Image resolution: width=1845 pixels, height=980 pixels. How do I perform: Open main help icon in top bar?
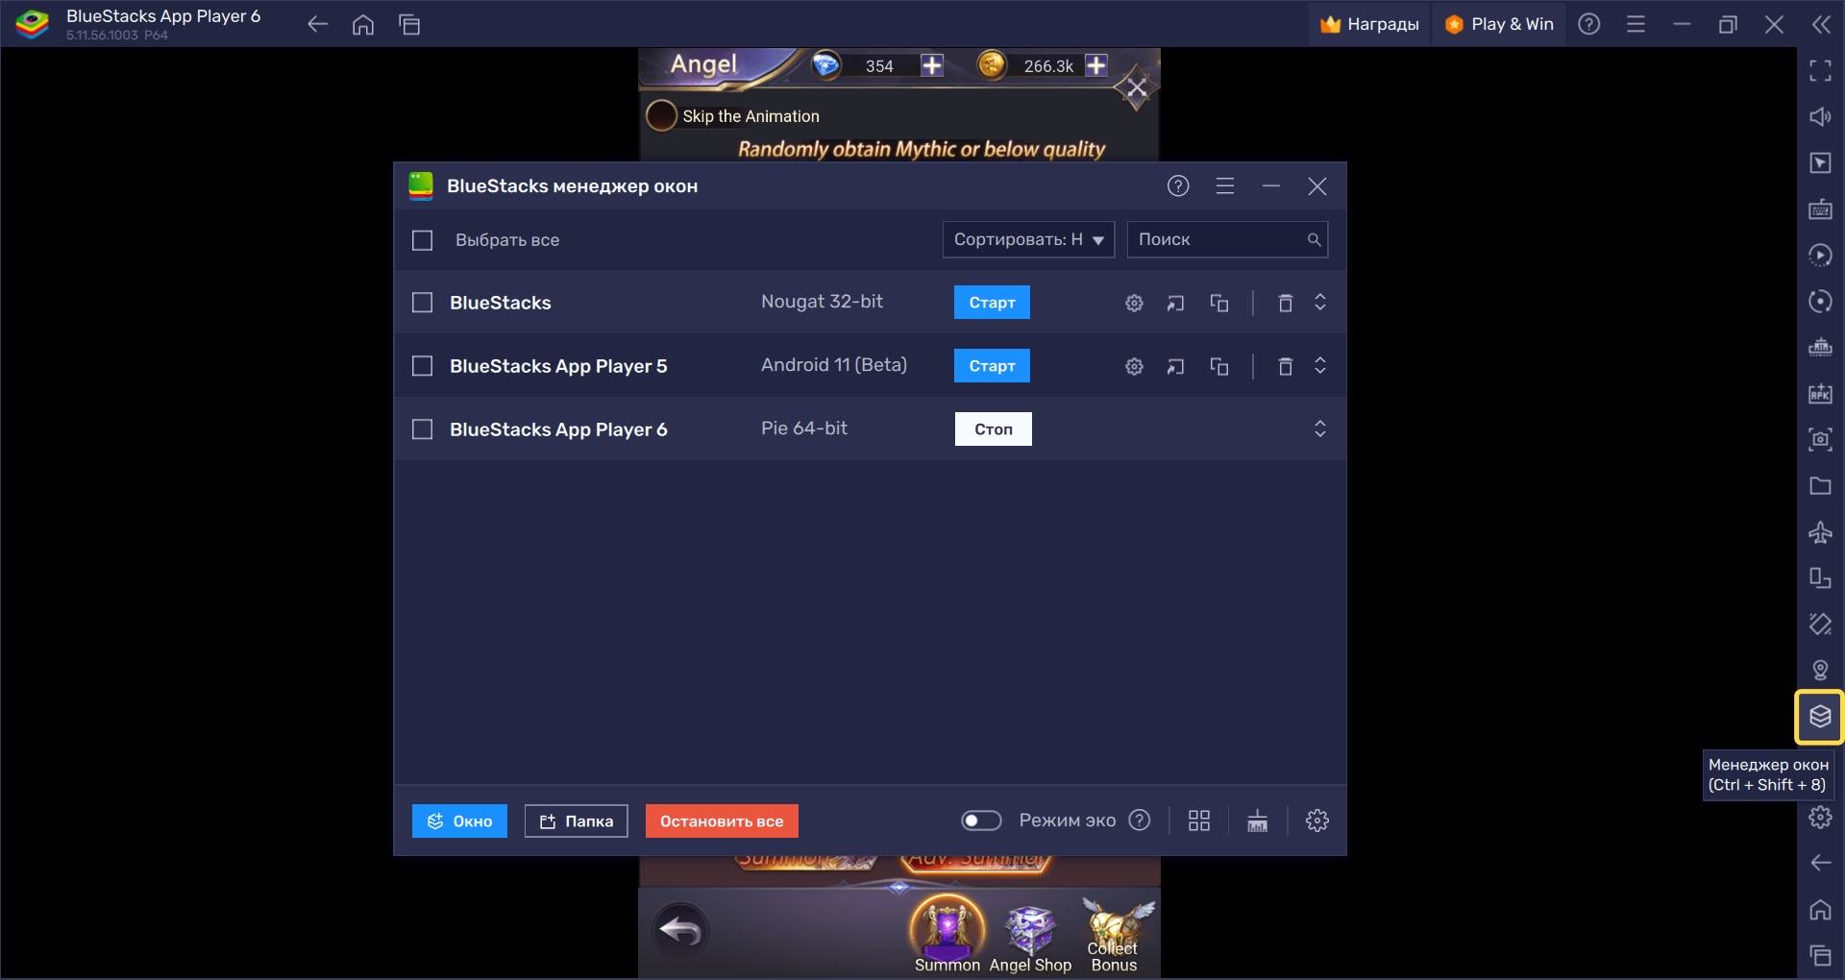click(1589, 25)
